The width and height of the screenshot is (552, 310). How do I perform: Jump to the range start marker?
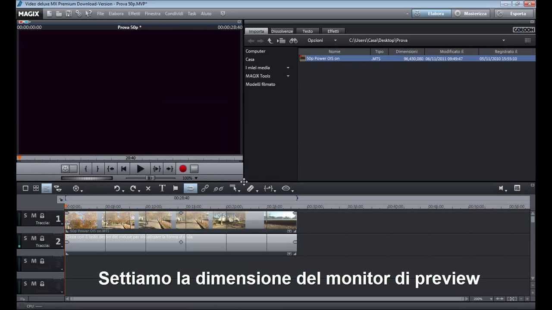110,169
